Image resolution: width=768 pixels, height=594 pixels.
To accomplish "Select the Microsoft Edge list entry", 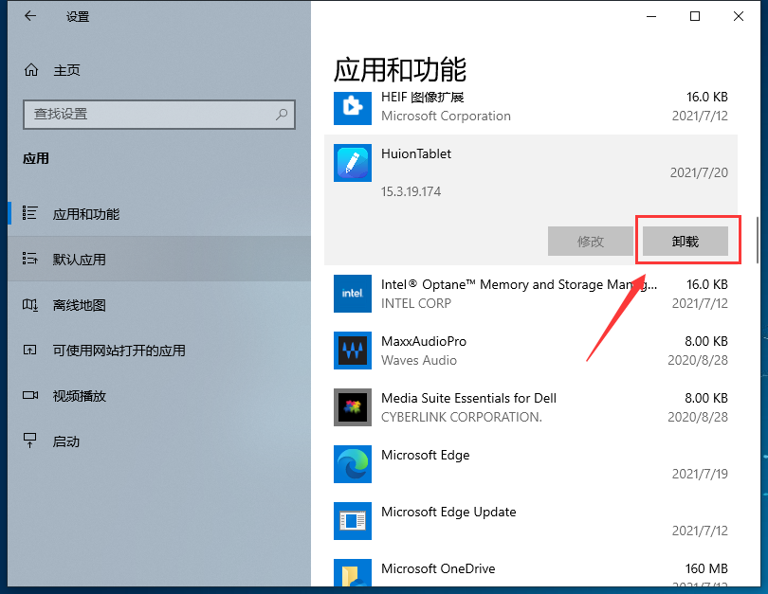I will [531, 464].
